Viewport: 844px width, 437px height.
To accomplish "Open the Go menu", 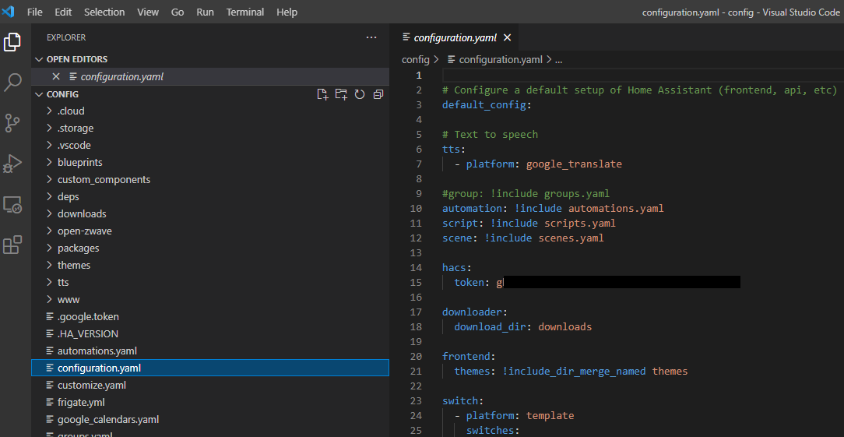I will pyautogui.click(x=178, y=12).
